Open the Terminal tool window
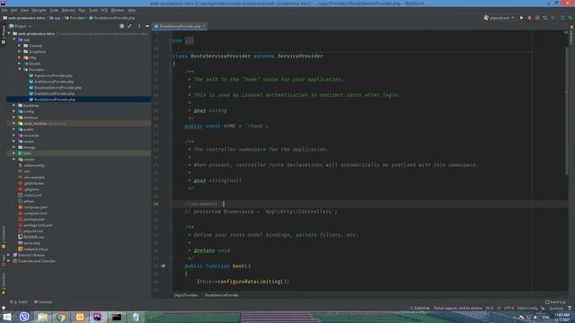Image resolution: width=575 pixels, height=323 pixels. 43,302
